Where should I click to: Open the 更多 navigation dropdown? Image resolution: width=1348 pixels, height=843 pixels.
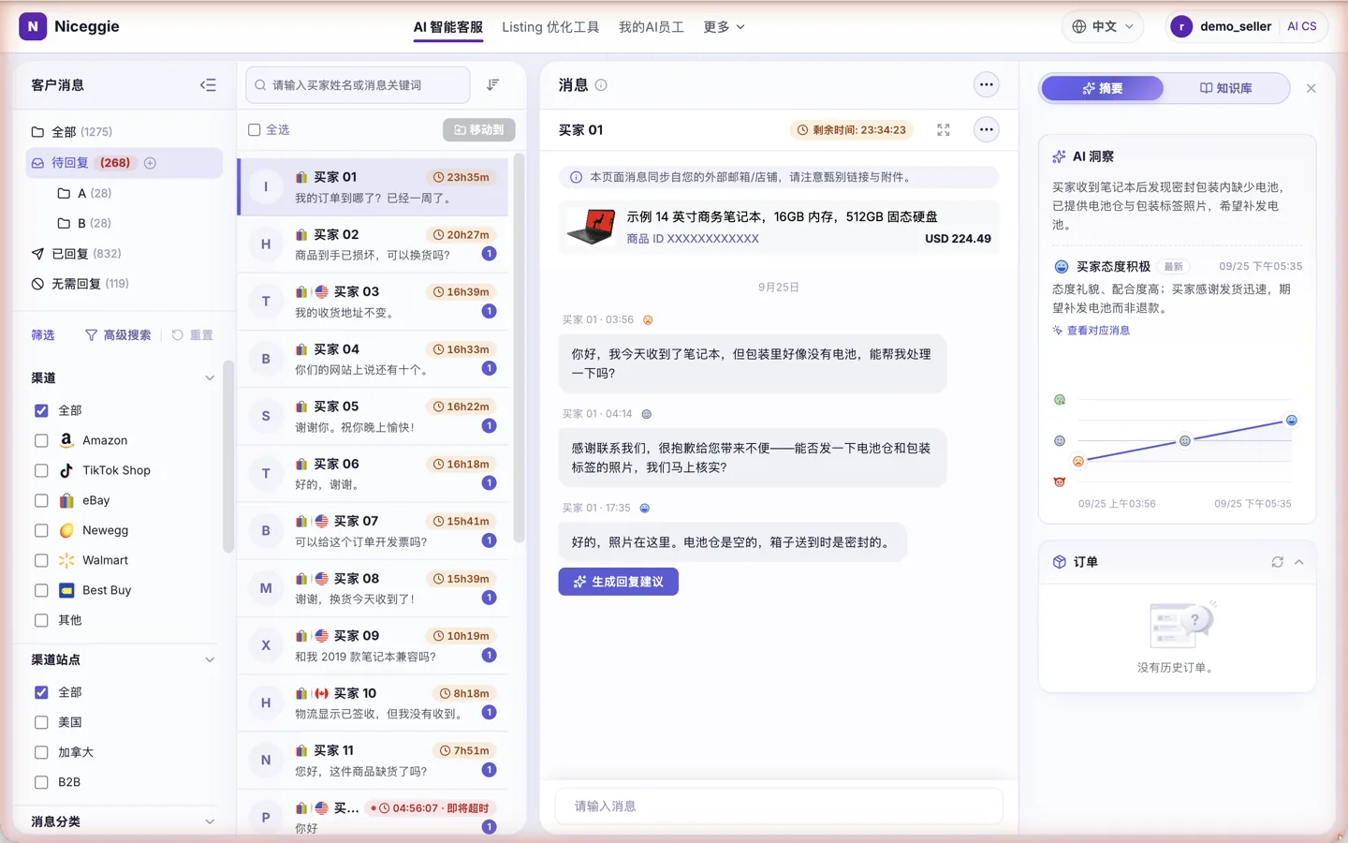click(724, 27)
